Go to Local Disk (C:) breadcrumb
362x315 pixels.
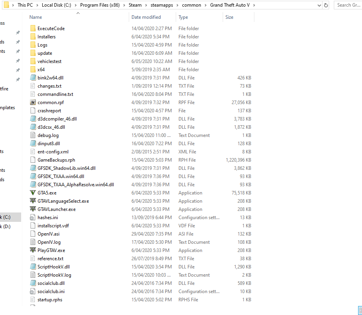coord(56,5)
